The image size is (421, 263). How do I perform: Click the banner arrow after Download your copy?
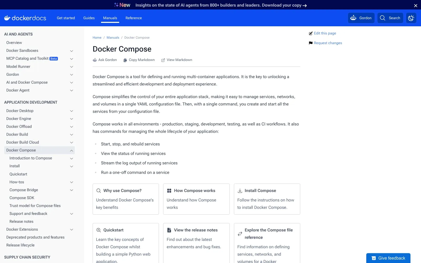tap(305, 6)
